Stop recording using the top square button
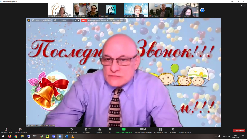 tap(79, 20)
